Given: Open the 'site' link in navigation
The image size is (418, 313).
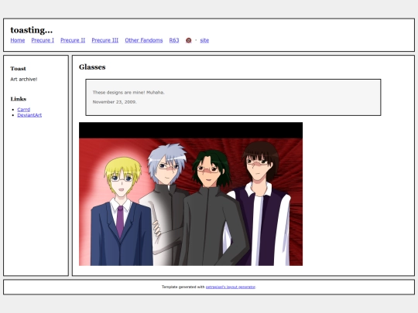Looking at the screenshot, I should (x=204, y=40).
